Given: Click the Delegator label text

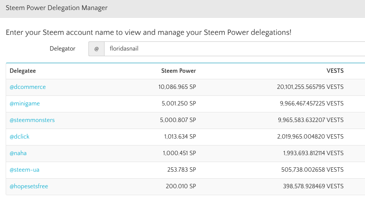Looking at the screenshot, I should (62, 48).
